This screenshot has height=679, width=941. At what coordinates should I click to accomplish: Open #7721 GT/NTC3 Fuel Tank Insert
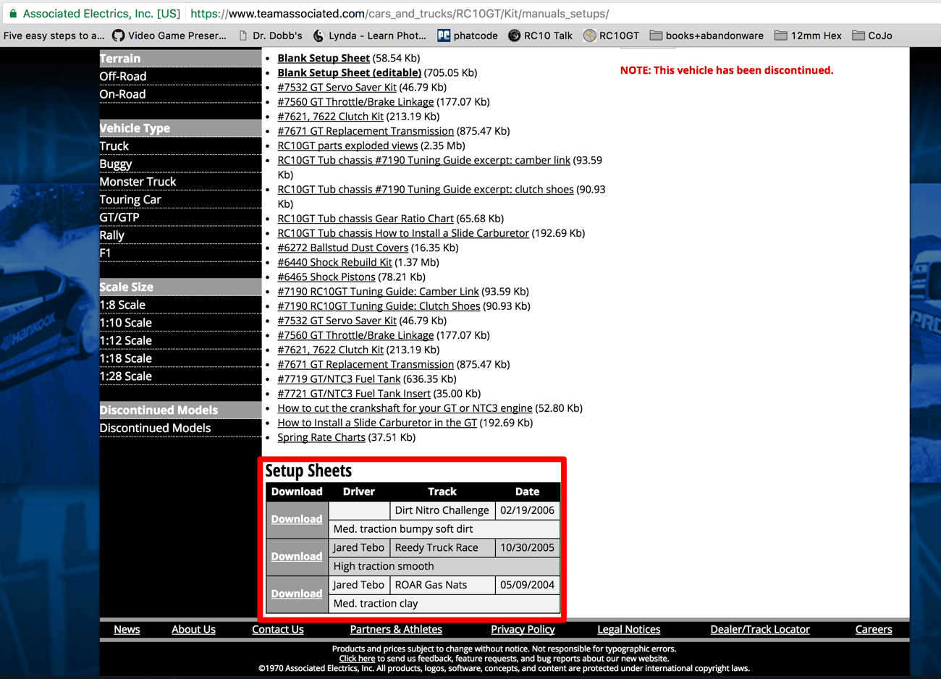(354, 393)
